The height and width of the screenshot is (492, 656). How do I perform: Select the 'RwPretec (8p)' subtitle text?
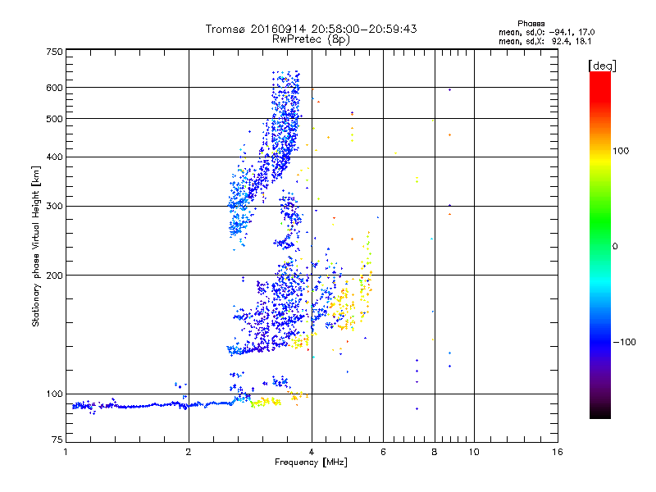pyautogui.click(x=311, y=39)
